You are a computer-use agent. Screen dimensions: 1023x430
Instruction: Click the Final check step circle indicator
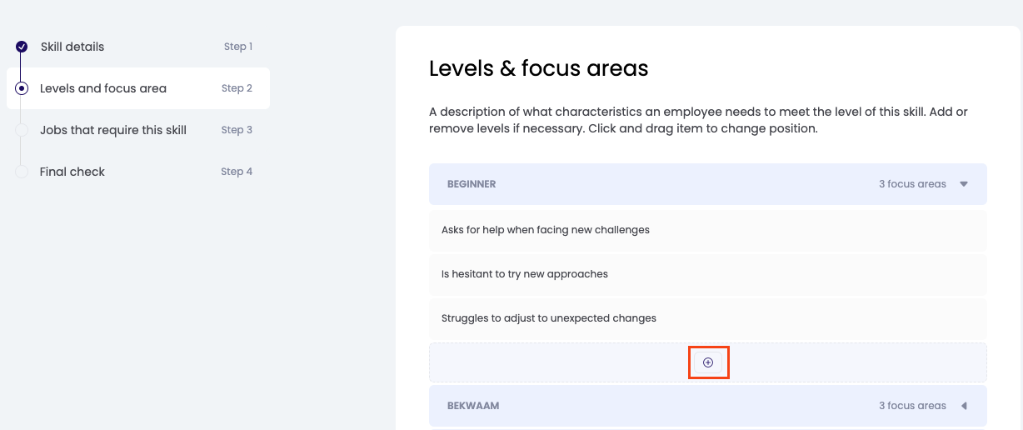22,172
